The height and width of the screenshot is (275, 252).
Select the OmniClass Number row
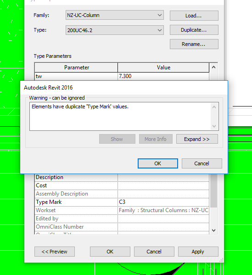click(x=122, y=227)
